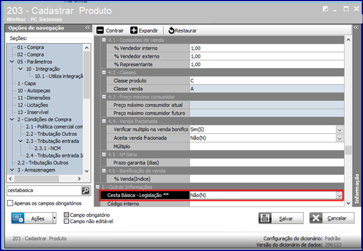Collapse 10 - Integração tree node
The image size is (363, 251).
20,69
